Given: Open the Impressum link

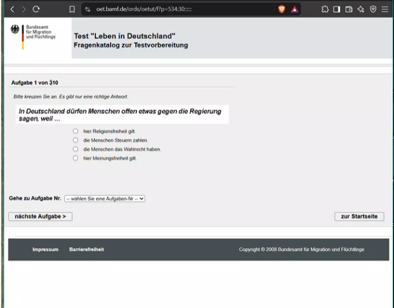Looking at the screenshot, I should pos(45,250).
